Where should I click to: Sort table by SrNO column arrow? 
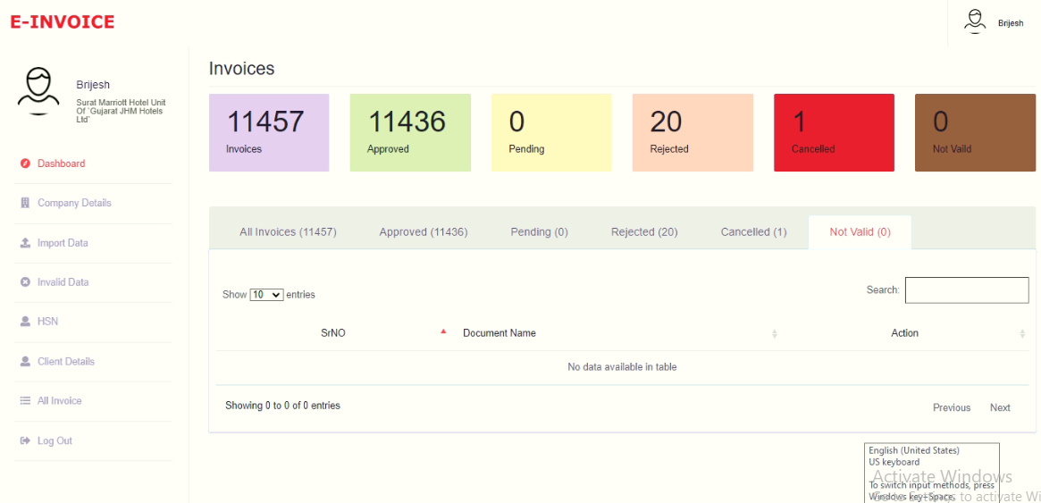point(443,332)
